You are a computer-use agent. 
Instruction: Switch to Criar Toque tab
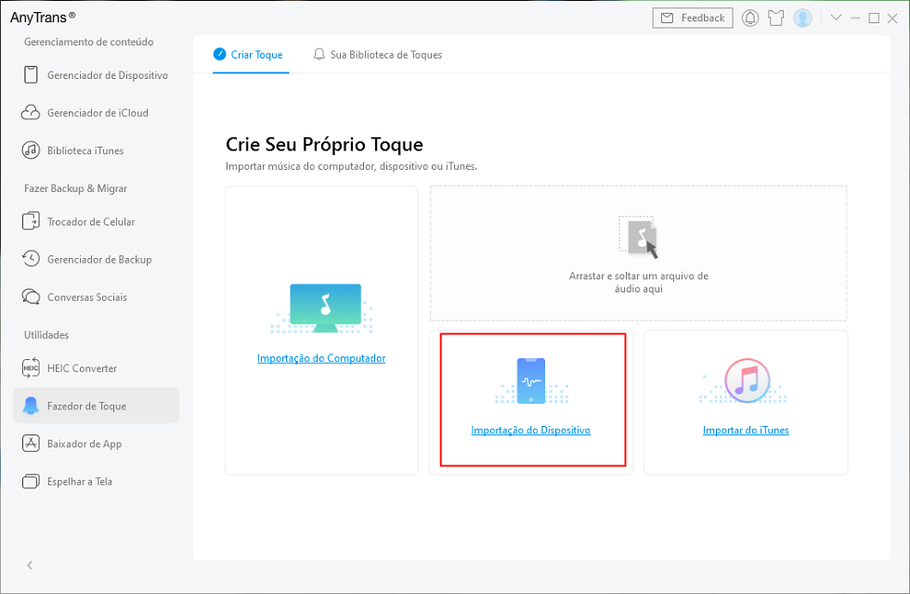click(x=251, y=55)
